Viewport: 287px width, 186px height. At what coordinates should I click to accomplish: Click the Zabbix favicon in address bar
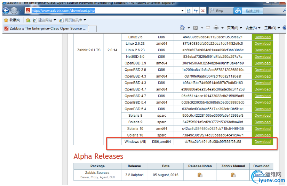pyautogui.click(x=28, y=10)
